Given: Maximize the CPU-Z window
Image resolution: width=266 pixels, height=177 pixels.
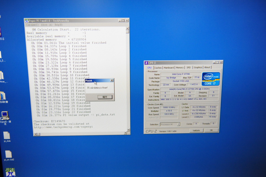Looking at the screenshot, I should [x=217, y=62].
